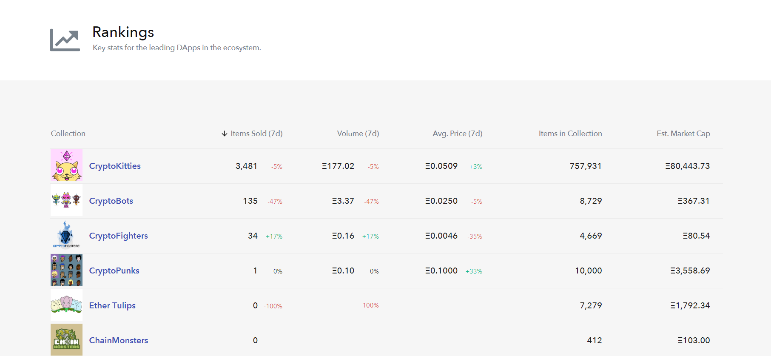
Task: Click CryptoBots market cap Ξ367.31
Action: [x=694, y=201]
